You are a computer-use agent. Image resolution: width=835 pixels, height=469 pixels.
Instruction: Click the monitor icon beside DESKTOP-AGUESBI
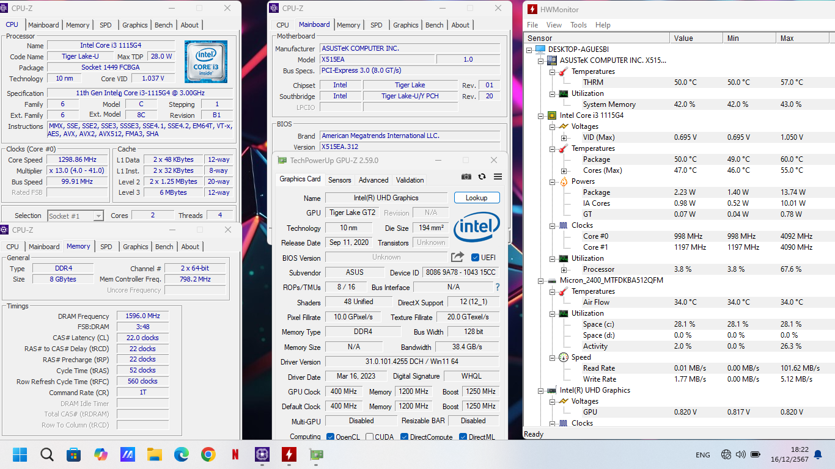pyautogui.click(x=540, y=49)
